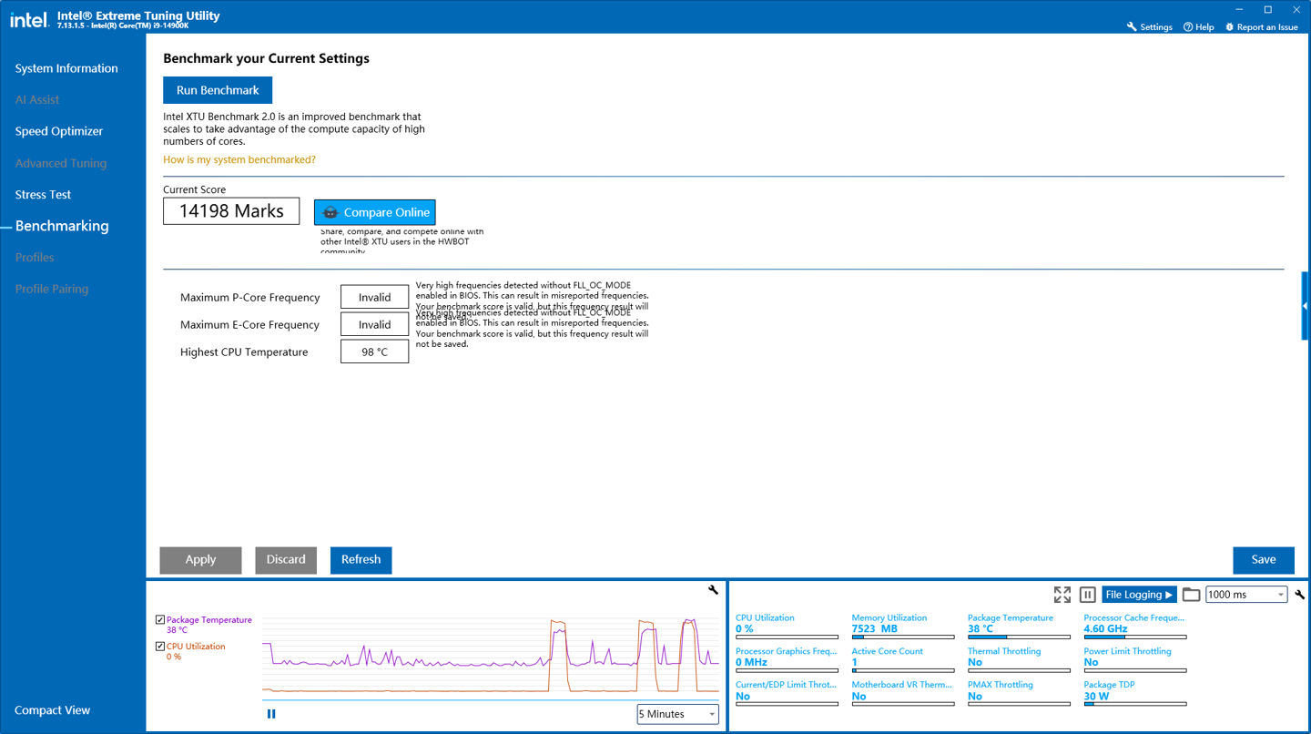Start File Logging toggle button
The width and height of the screenshot is (1311, 734).
[x=1139, y=595]
